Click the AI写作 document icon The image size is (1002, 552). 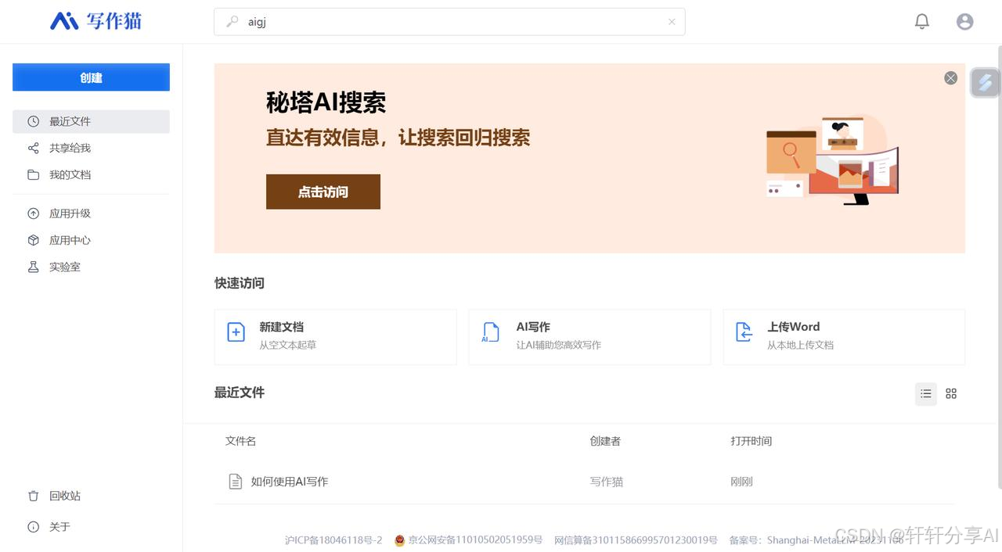pyautogui.click(x=490, y=332)
